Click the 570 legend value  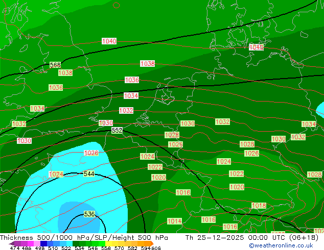[119, 248]
